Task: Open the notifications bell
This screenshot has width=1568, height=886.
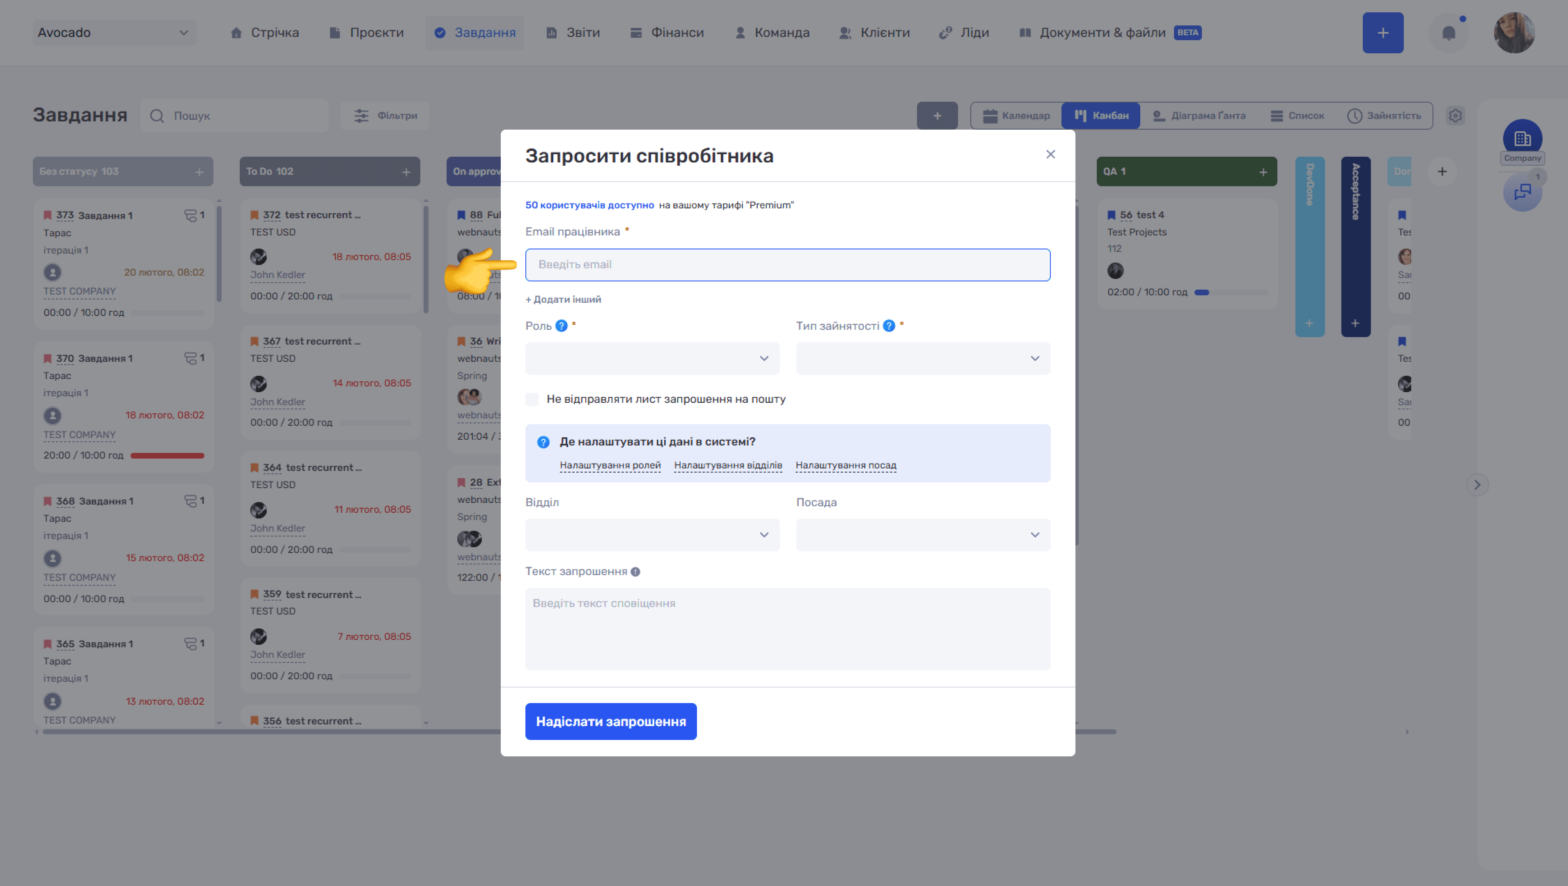Action: [x=1449, y=33]
